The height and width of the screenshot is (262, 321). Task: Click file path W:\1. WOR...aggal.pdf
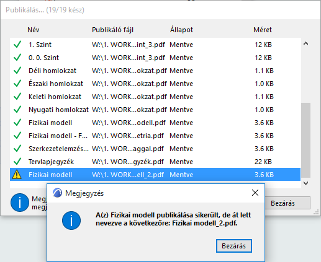[128, 149]
